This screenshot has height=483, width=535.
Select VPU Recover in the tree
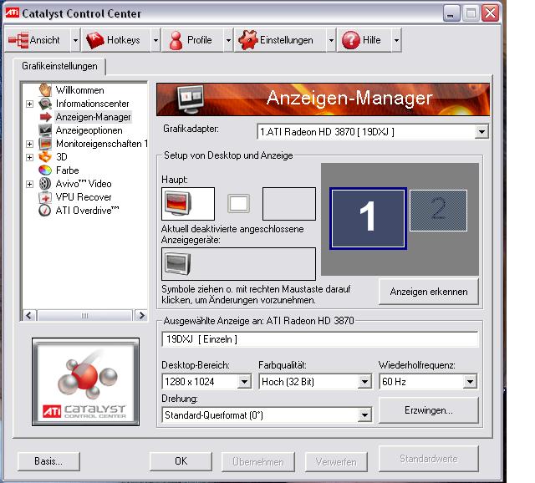pos(84,197)
